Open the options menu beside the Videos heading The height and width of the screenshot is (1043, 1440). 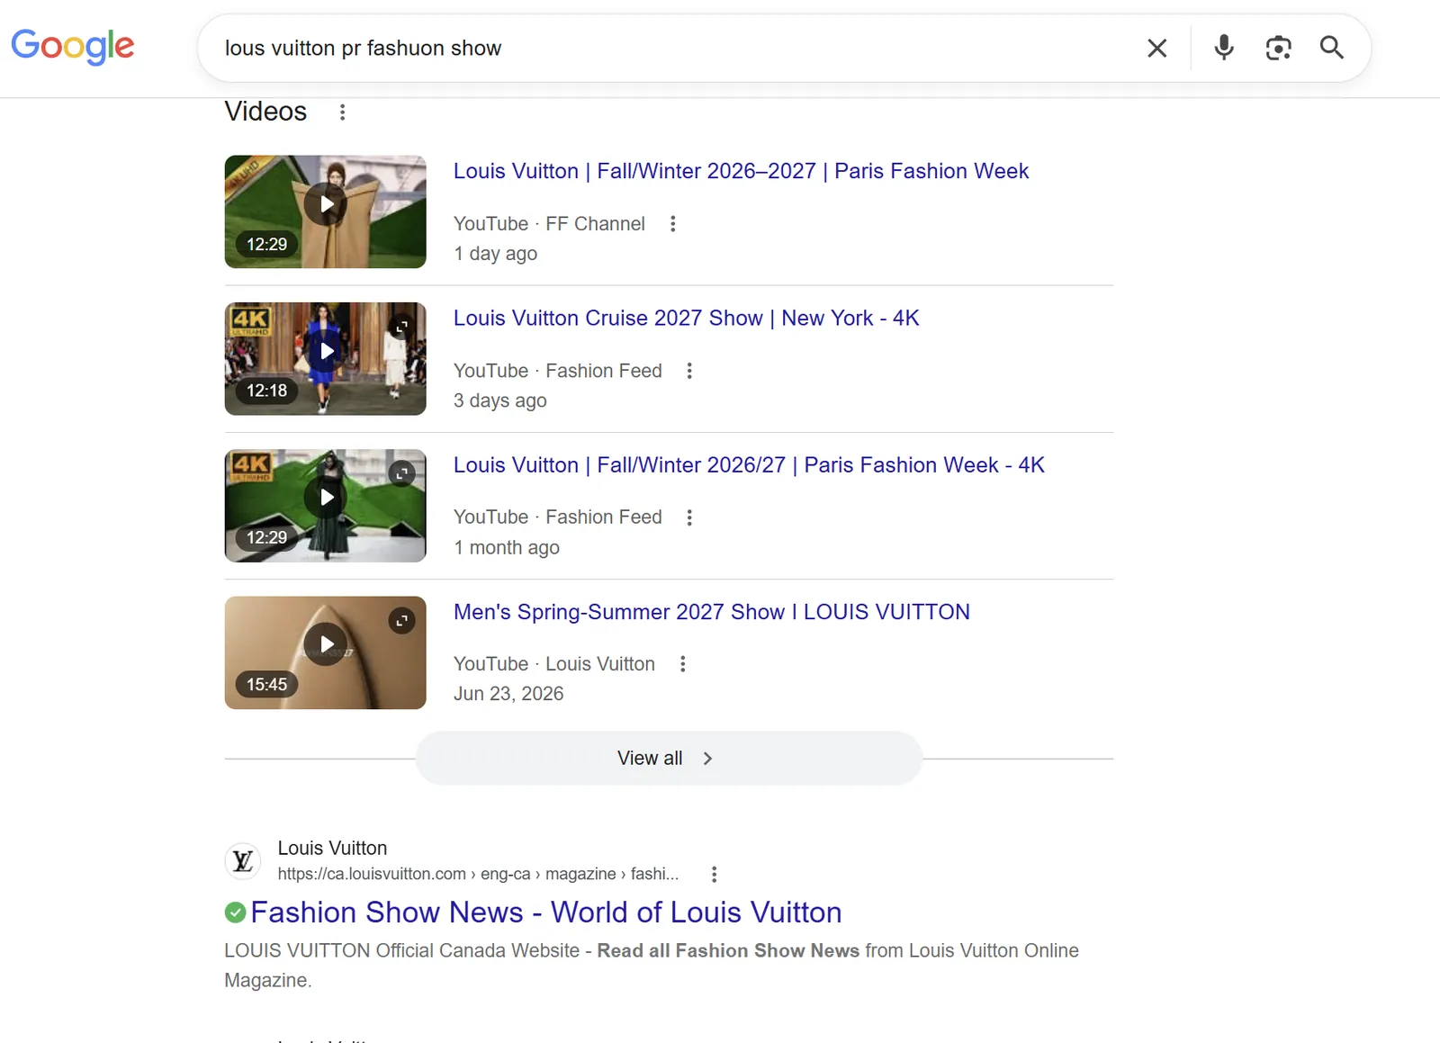click(342, 112)
